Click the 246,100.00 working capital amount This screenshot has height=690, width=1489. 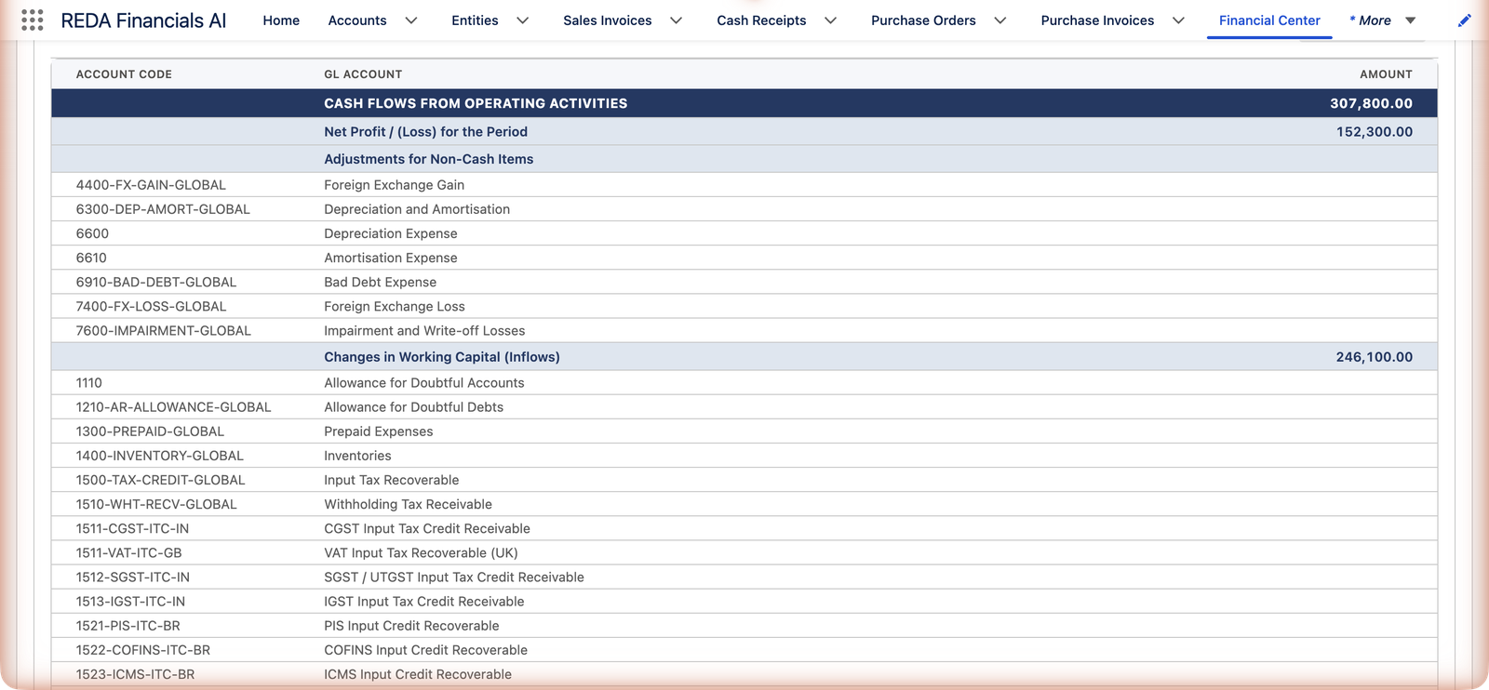tap(1375, 357)
